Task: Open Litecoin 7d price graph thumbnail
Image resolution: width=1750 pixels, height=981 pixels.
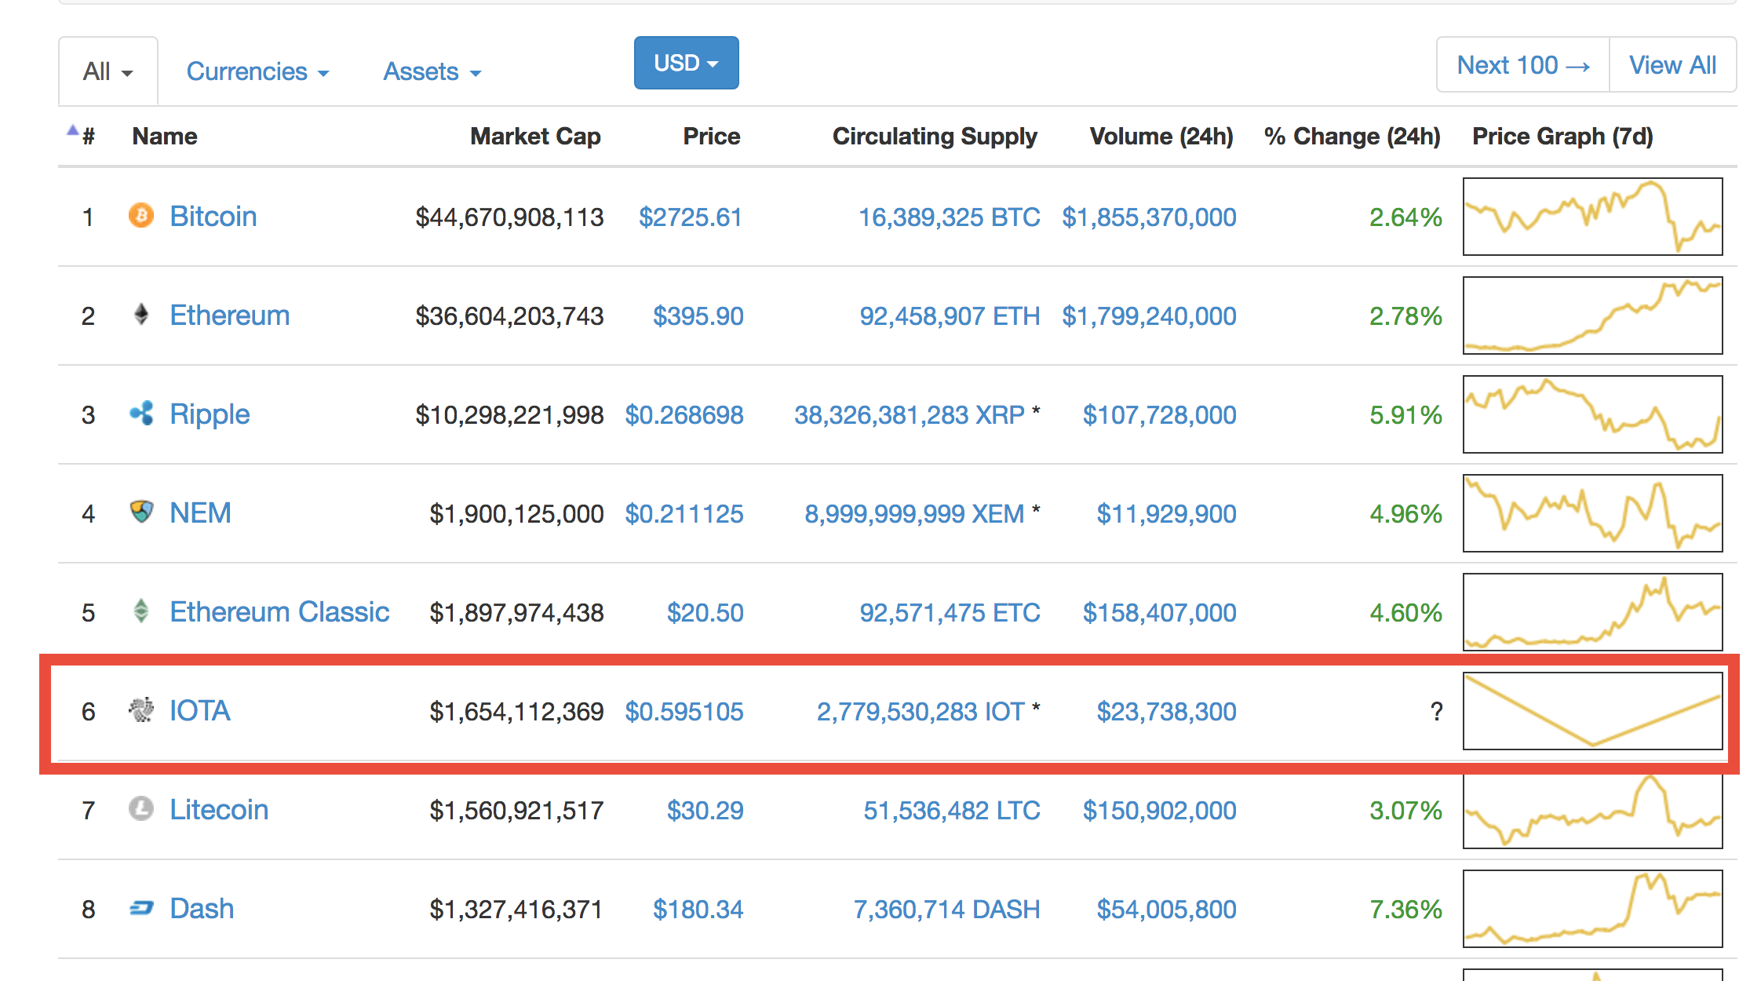Action: (x=1593, y=810)
